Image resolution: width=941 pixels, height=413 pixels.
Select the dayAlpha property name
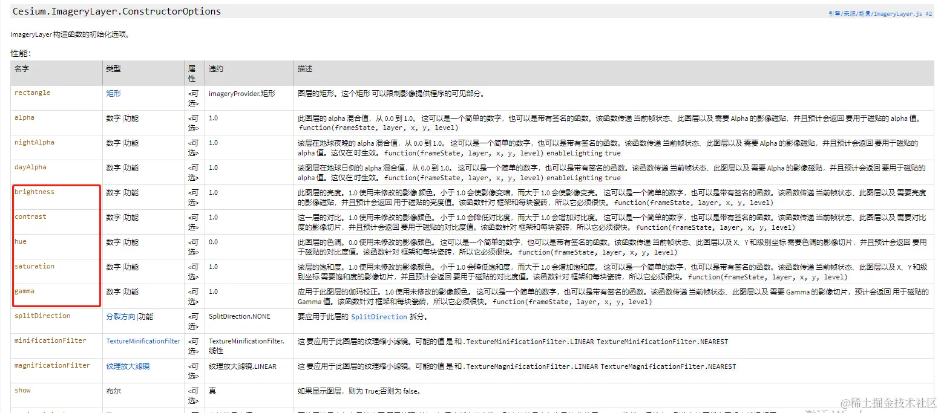coord(30,167)
